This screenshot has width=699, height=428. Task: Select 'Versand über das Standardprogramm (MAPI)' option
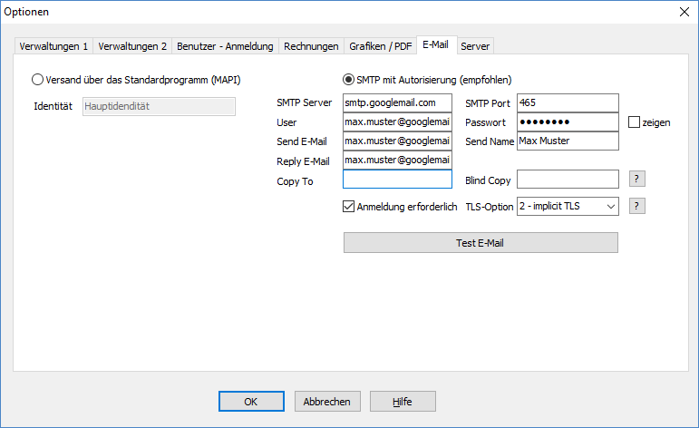pyautogui.click(x=38, y=79)
